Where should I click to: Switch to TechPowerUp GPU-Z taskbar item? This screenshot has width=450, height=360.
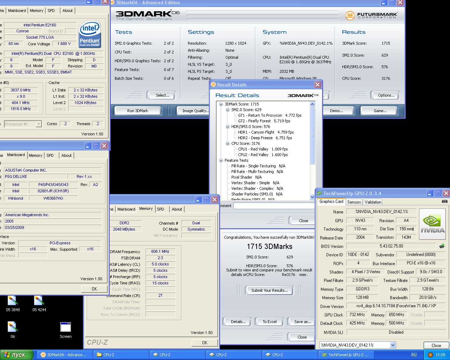[x=346, y=355]
